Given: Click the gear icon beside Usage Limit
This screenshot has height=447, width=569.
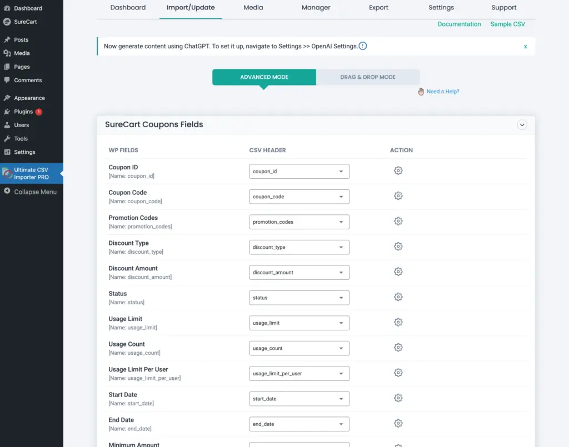Looking at the screenshot, I should (398, 322).
